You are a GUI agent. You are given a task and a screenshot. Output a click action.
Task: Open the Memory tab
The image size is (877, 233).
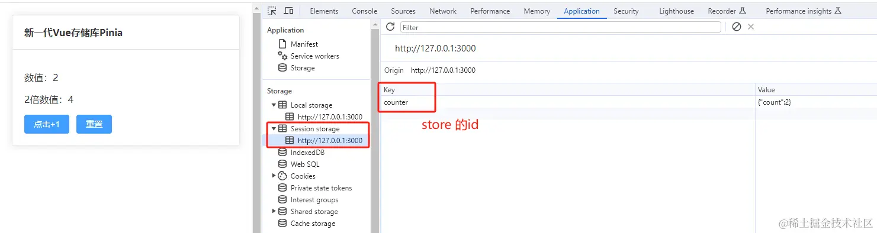537,11
